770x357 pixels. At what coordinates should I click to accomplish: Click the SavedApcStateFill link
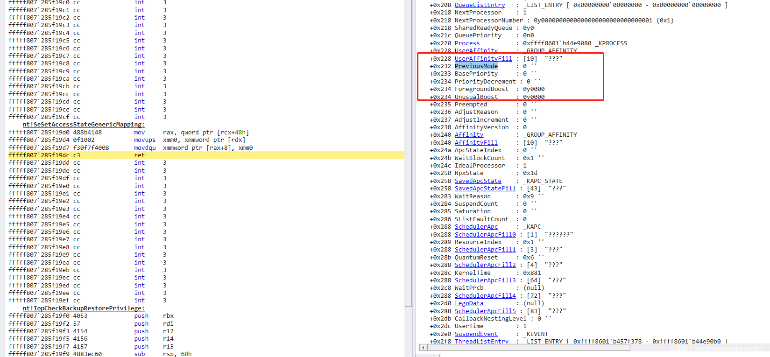click(485, 189)
